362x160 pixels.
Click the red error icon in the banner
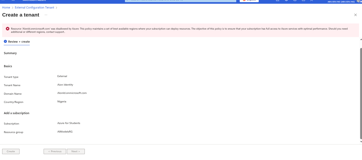click(x=7, y=29)
